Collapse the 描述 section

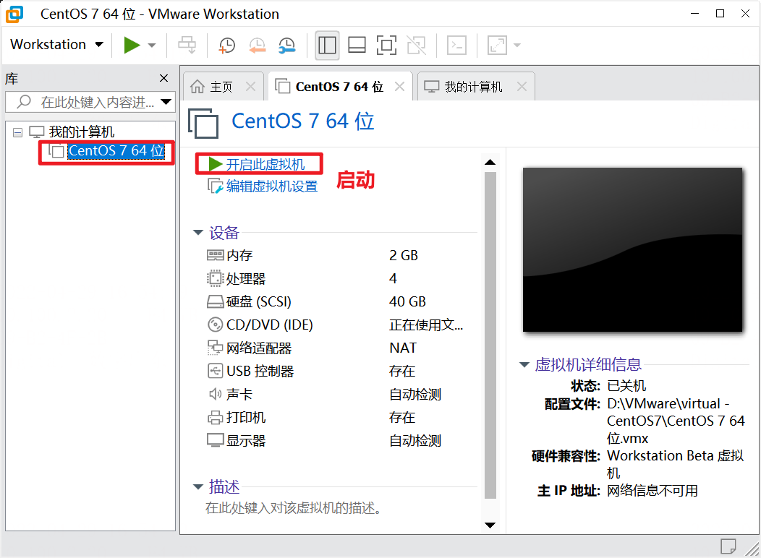point(197,486)
